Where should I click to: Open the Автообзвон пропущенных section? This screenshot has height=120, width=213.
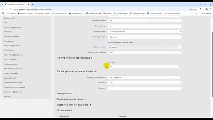pyautogui.click(x=14, y=55)
